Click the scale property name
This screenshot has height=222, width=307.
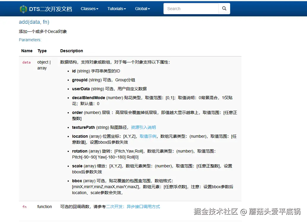(77, 166)
